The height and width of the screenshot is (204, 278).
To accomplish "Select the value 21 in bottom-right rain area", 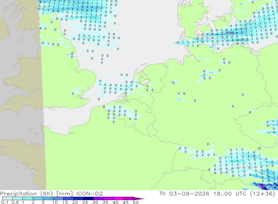I will point(275,184).
